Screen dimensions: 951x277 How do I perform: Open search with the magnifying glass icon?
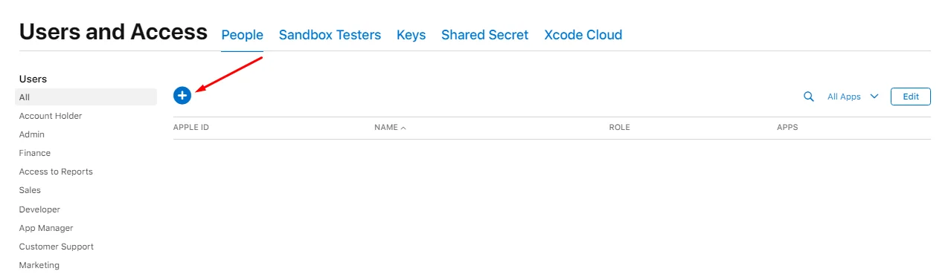coord(809,97)
